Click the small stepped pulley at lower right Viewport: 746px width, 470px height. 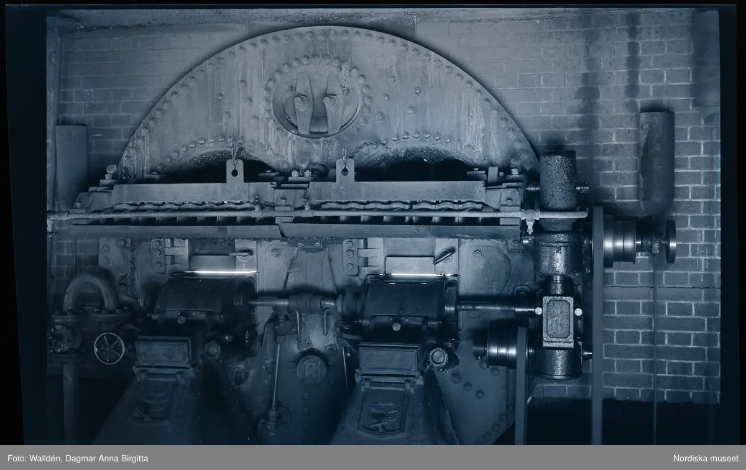pyautogui.click(x=502, y=346)
